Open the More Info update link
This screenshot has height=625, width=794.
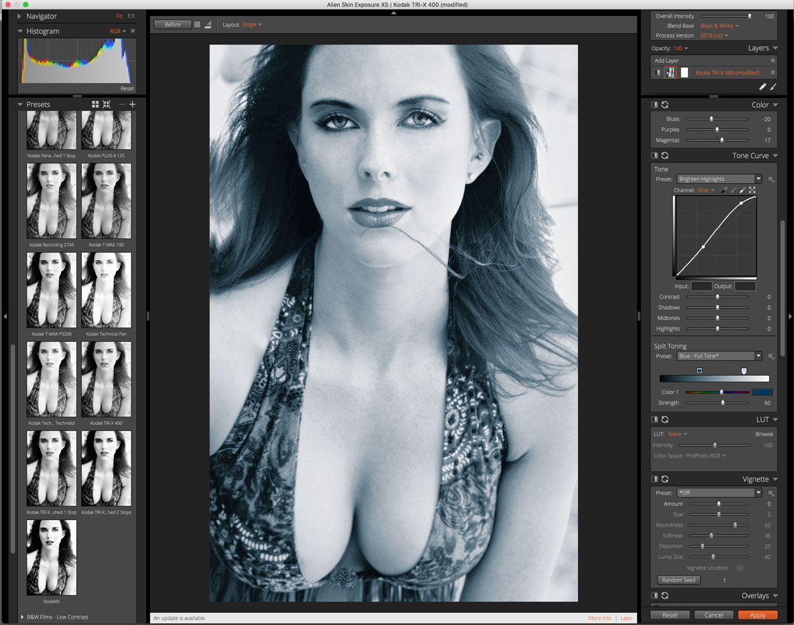click(600, 618)
